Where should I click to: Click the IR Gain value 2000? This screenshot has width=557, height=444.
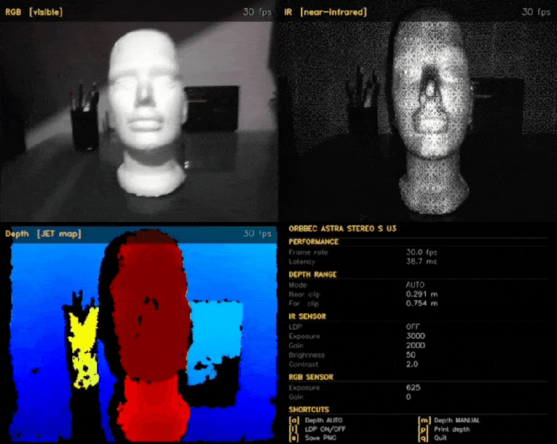[416, 345]
